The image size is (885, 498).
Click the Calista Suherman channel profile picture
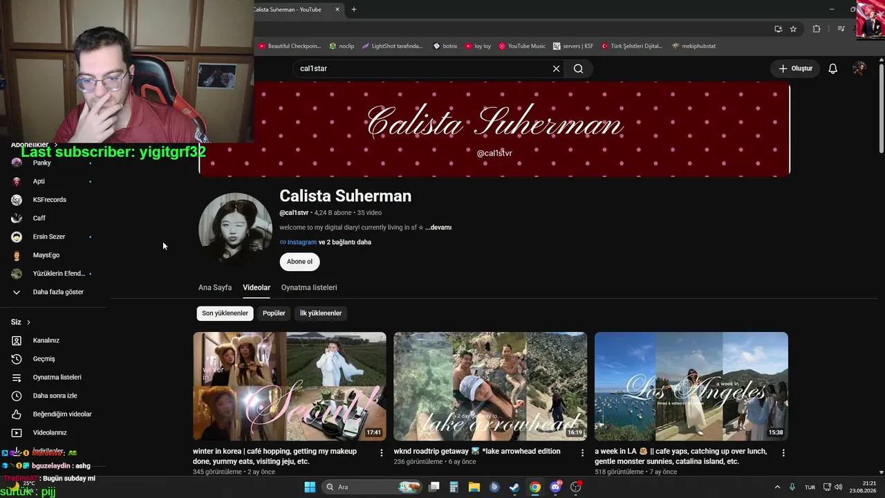click(235, 228)
